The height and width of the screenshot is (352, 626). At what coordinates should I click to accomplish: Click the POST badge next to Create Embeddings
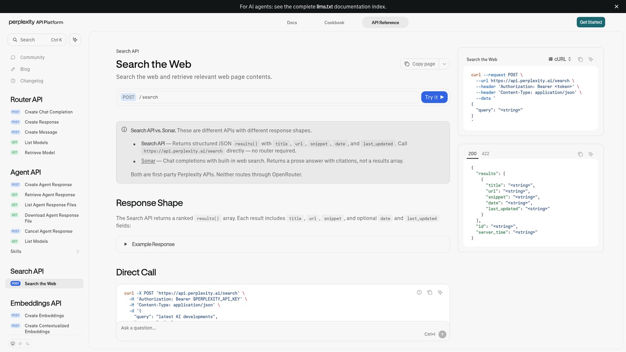[15, 316]
